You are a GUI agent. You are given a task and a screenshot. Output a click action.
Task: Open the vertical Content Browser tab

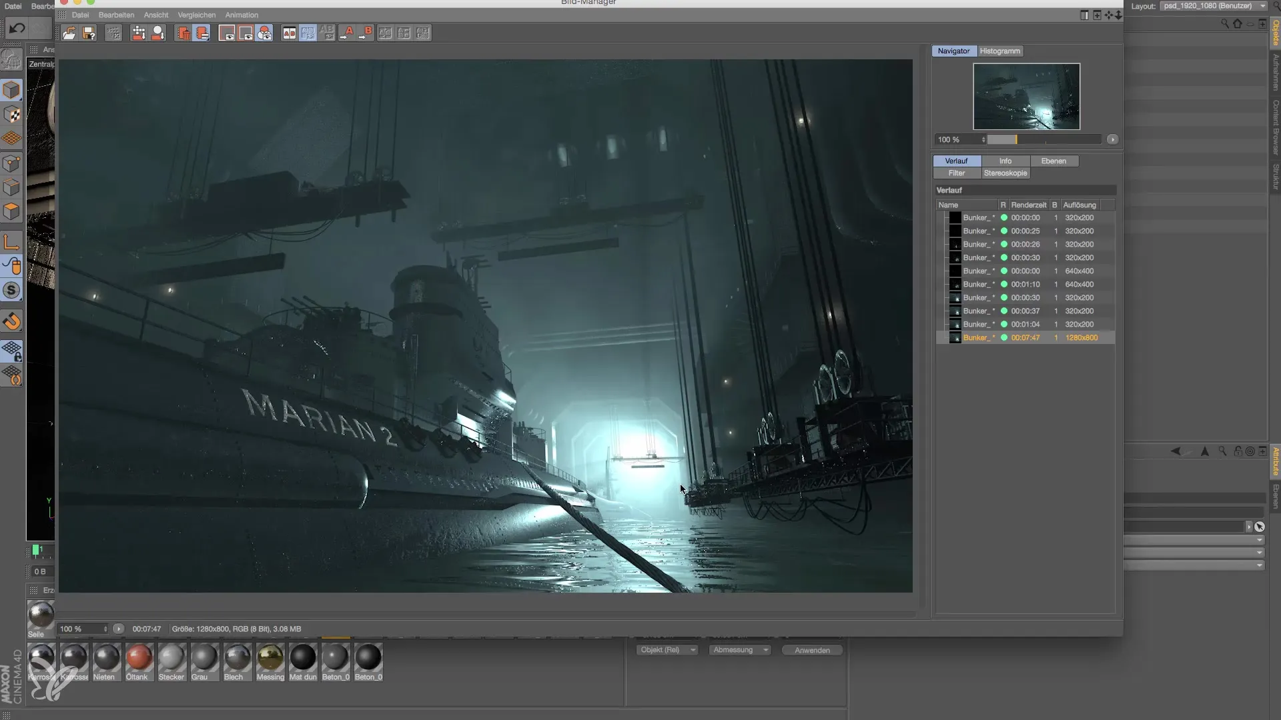coord(1275,127)
